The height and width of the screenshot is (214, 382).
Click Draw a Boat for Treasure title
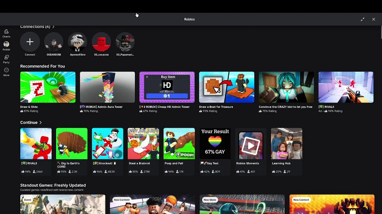pos(216,107)
